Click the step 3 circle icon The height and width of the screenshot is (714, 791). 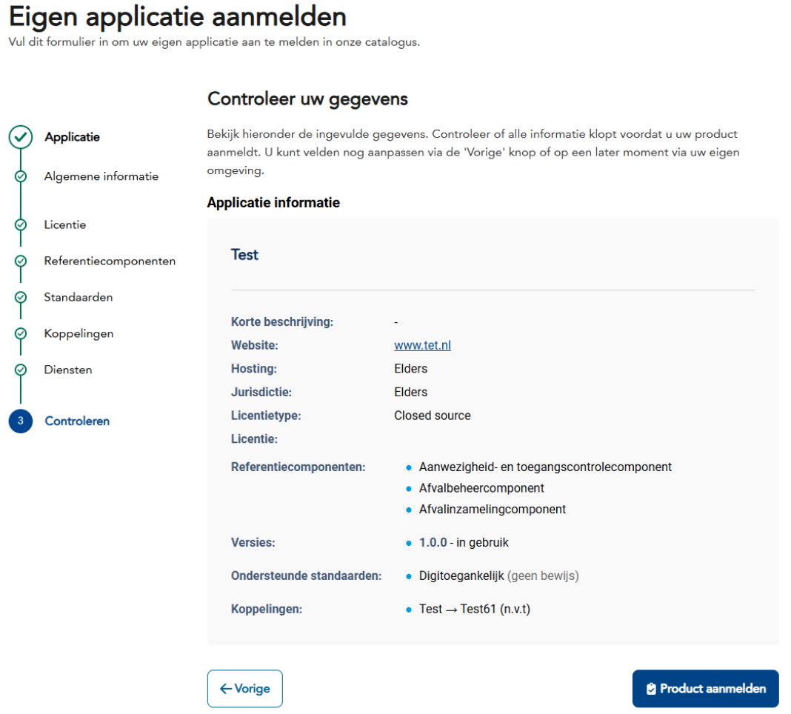click(x=21, y=421)
